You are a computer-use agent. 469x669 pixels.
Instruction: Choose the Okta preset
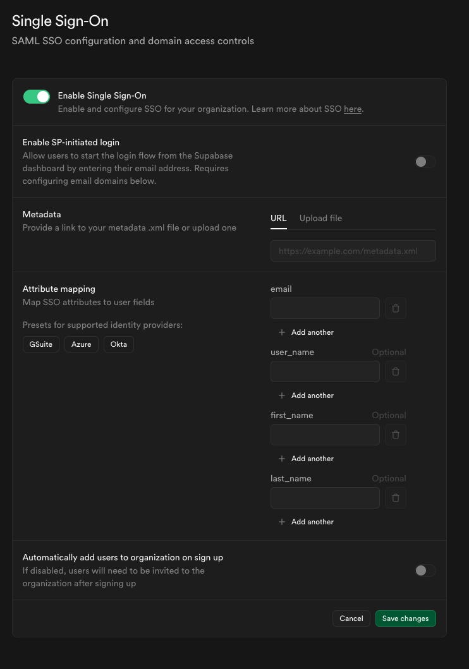pos(118,344)
